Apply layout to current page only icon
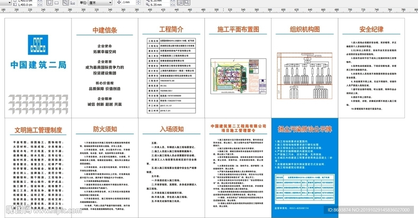Viewport: 418px width, 218px height. tap(73, 3)
